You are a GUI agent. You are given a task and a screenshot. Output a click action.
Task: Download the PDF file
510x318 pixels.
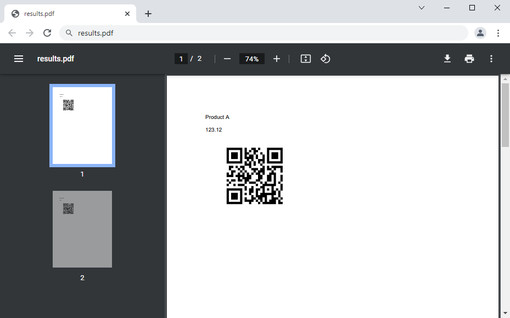point(447,59)
